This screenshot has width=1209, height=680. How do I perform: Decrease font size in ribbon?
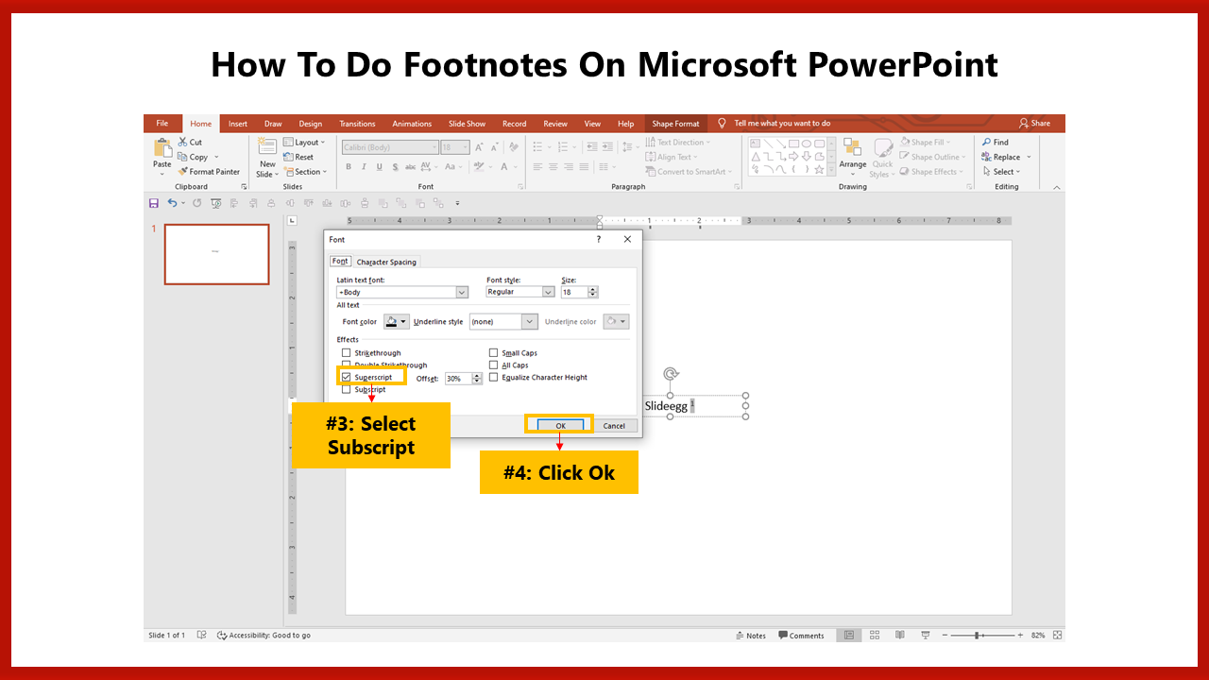494,147
